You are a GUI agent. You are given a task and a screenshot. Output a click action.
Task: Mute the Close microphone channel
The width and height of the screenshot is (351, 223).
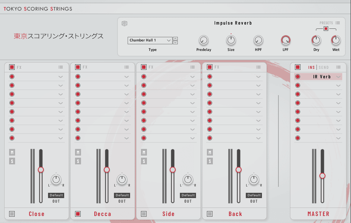[x=12, y=152]
